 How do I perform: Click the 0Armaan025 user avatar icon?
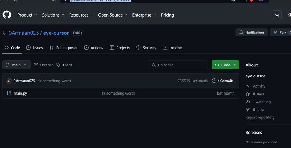click(x=9, y=81)
